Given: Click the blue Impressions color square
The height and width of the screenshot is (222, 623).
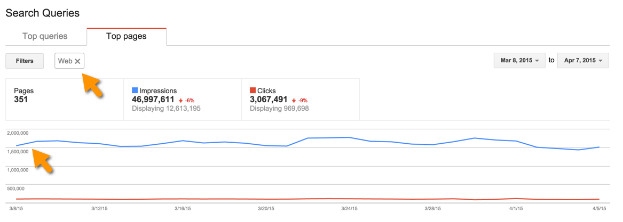Looking at the screenshot, I should click(135, 91).
